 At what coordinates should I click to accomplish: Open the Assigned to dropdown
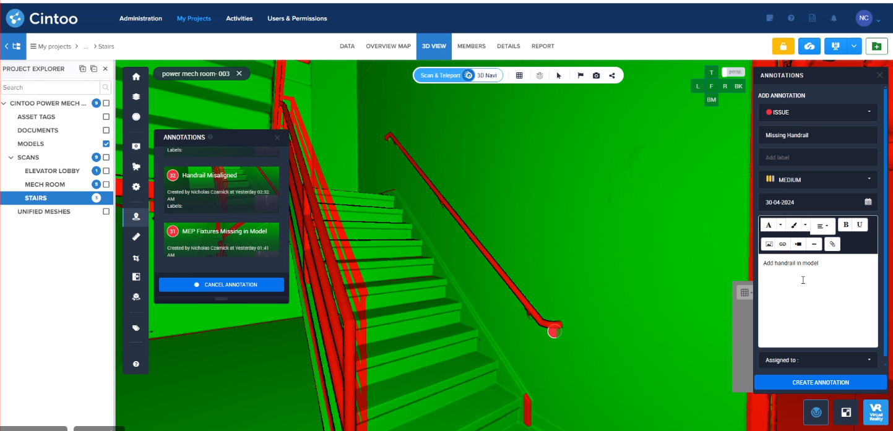click(818, 359)
